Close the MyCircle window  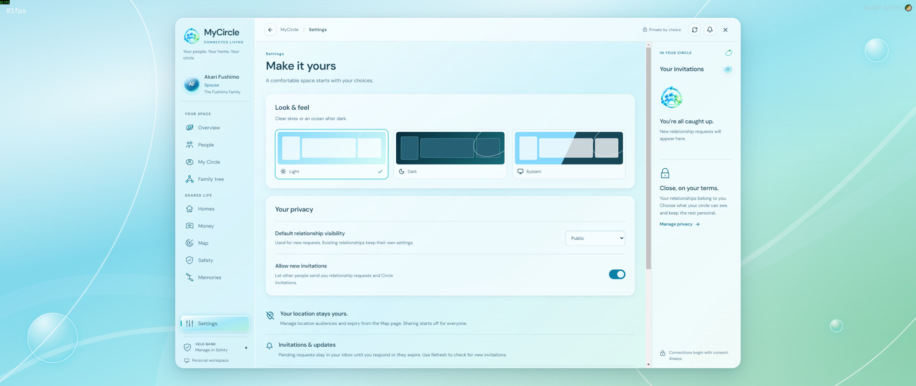(x=725, y=30)
